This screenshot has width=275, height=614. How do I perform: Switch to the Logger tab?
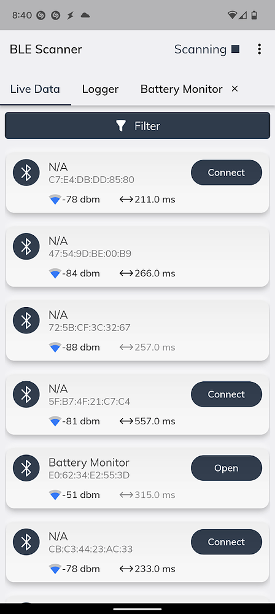click(100, 89)
